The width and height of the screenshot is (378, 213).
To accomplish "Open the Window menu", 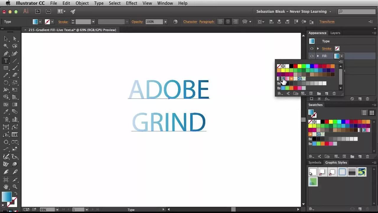I will point(165,3).
